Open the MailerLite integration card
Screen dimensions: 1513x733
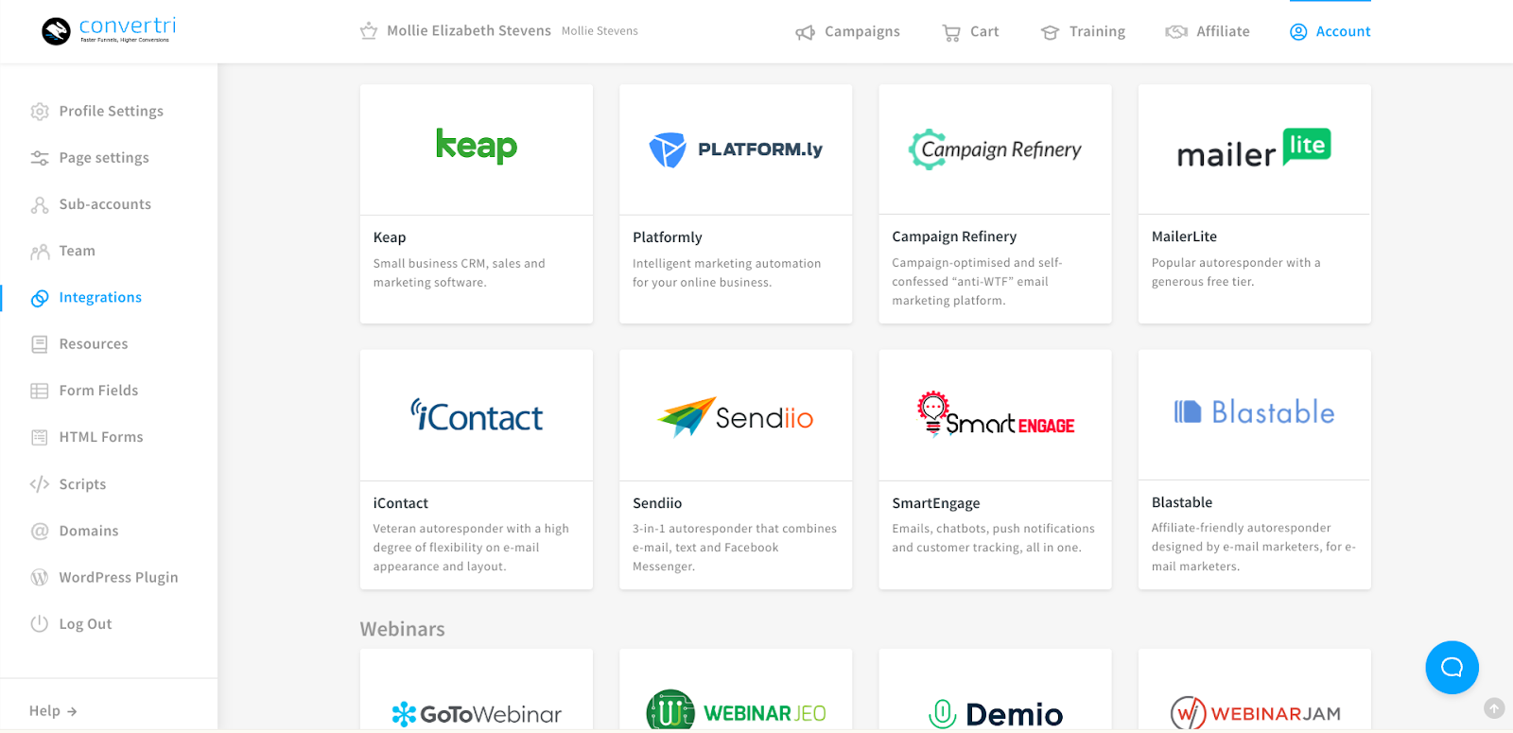click(1254, 203)
